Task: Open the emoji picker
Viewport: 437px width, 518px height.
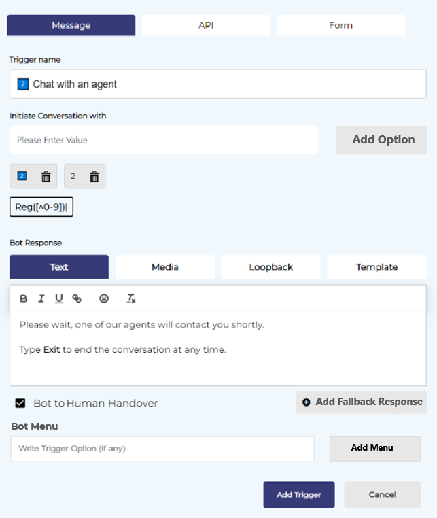Action: coord(104,298)
